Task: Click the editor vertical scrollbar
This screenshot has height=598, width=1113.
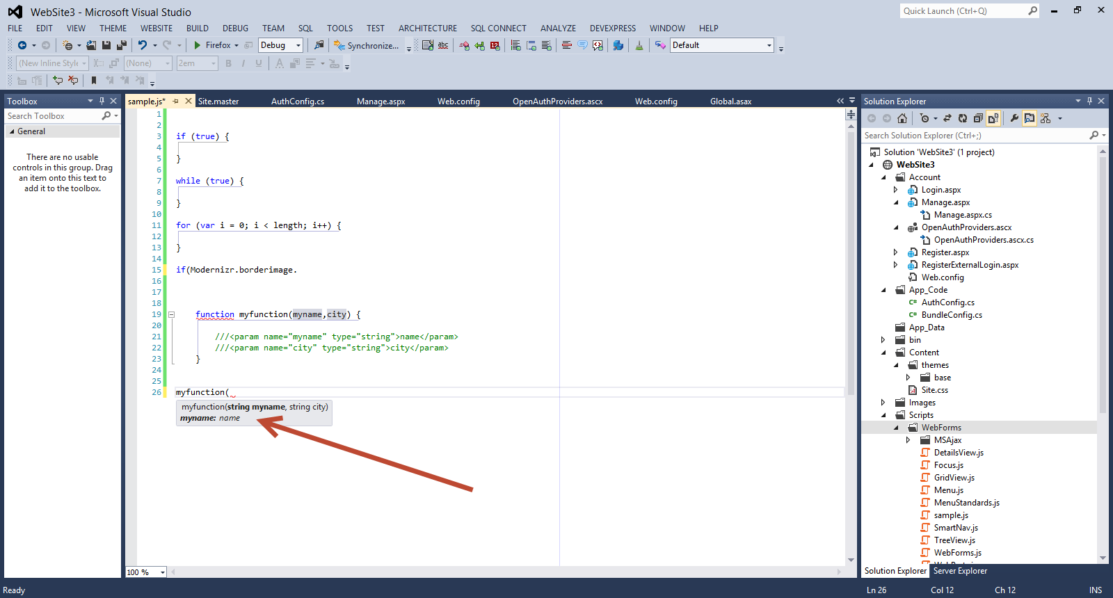Action: click(851, 264)
